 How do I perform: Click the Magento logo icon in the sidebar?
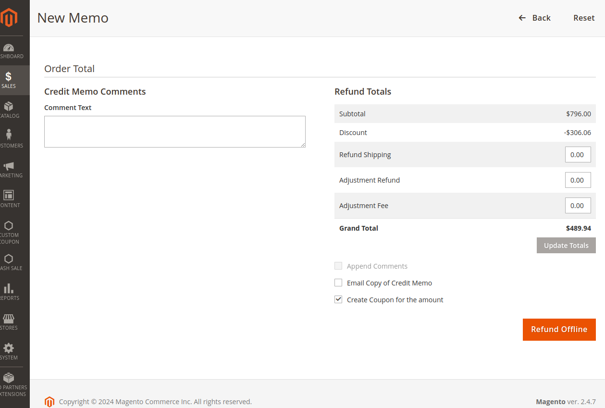(9, 18)
